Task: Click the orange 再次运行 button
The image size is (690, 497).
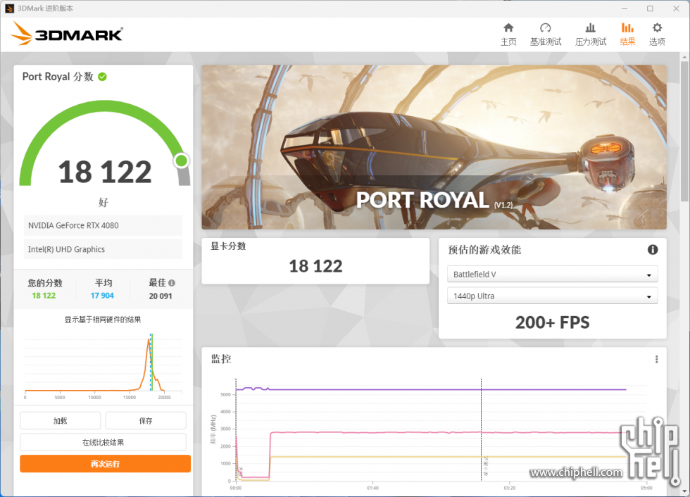Action: coord(105,464)
